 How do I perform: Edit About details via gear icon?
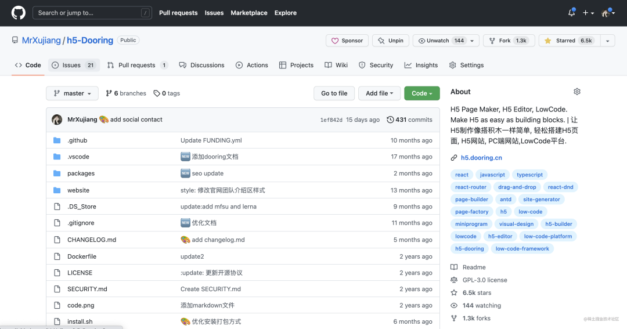576,92
